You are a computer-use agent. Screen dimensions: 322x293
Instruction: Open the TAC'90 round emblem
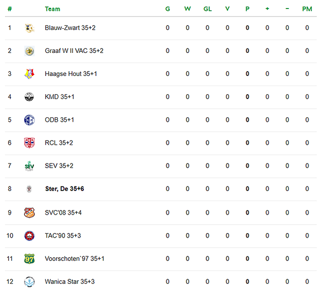[29, 236]
